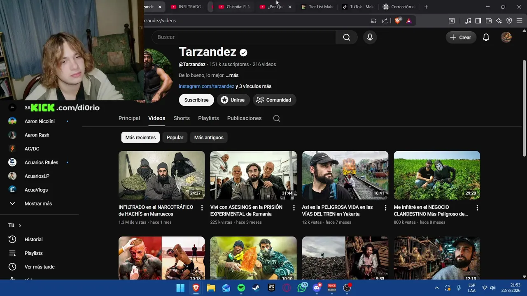Open Aaron Nicolini subscription
The image size is (527, 296).
click(39, 121)
